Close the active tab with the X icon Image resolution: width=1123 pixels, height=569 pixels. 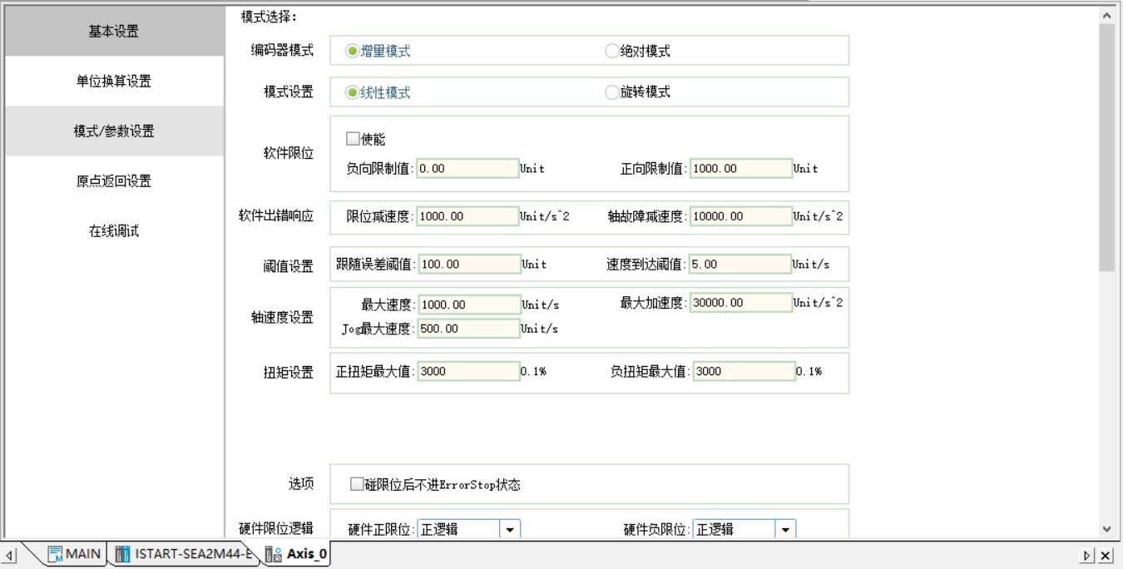click(x=1106, y=556)
